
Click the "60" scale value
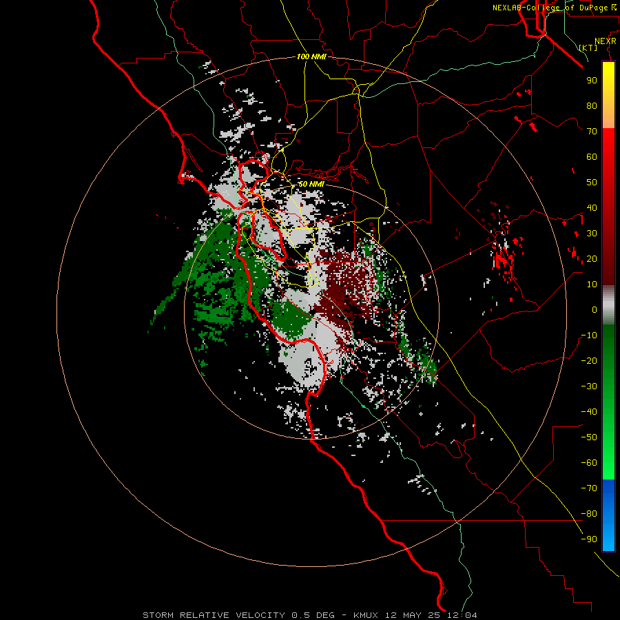pyautogui.click(x=592, y=156)
